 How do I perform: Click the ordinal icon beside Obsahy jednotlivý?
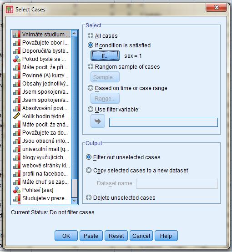coord(17,83)
